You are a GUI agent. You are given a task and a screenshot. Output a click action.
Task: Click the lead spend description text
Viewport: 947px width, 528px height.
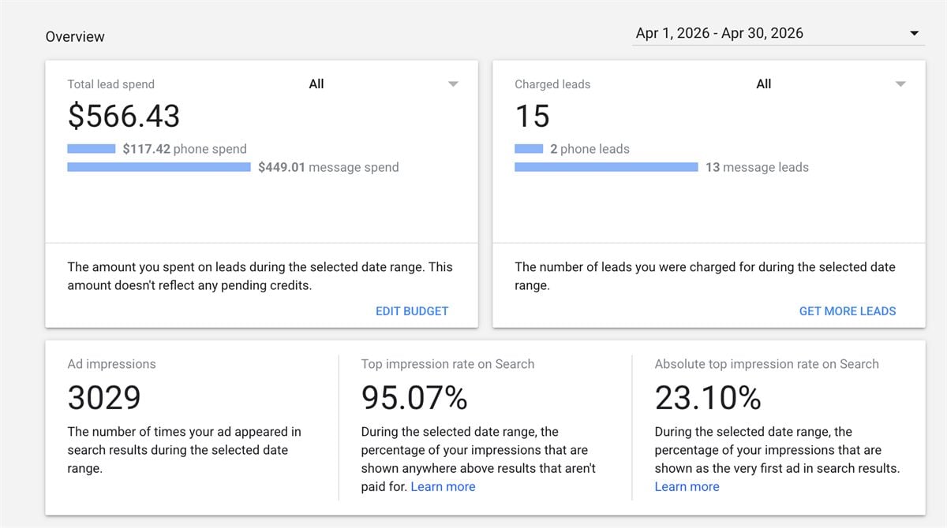point(260,276)
